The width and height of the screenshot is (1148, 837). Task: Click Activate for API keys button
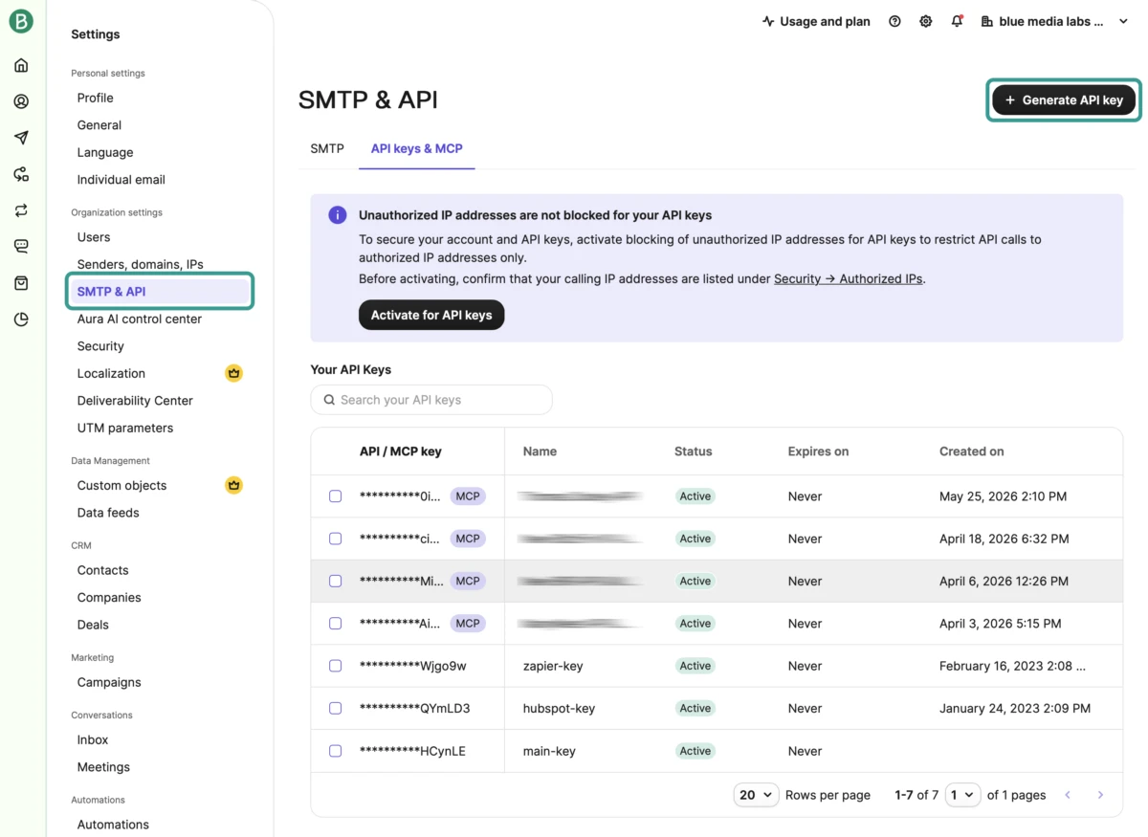pos(431,315)
